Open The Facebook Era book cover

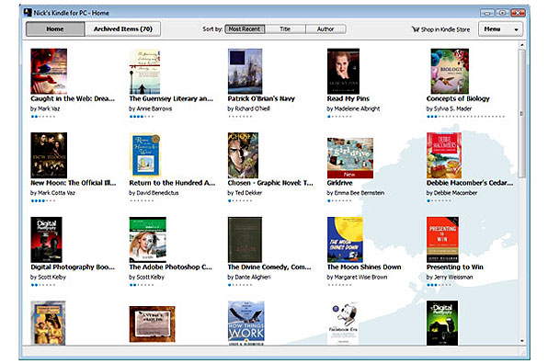343,324
